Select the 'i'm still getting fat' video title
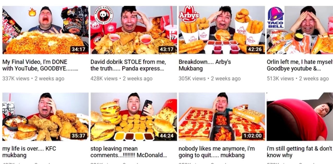Viewport: 333px width, 164px height. point(300,152)
